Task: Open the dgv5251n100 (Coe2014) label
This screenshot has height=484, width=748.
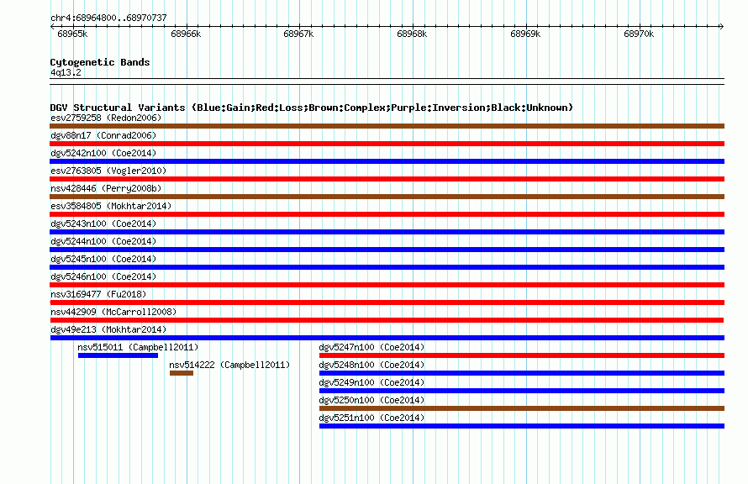Action: pos(371,418)
